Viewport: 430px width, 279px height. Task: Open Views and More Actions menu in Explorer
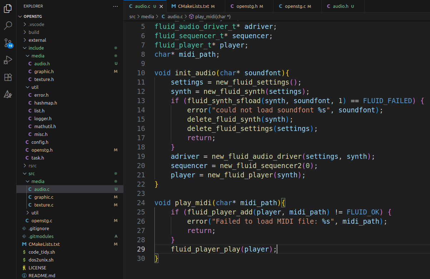(x=115, y=6)
